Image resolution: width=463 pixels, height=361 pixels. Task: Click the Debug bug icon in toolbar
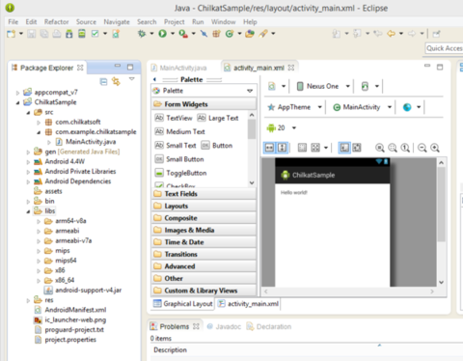pyautogui.click(x=142, y=34)
